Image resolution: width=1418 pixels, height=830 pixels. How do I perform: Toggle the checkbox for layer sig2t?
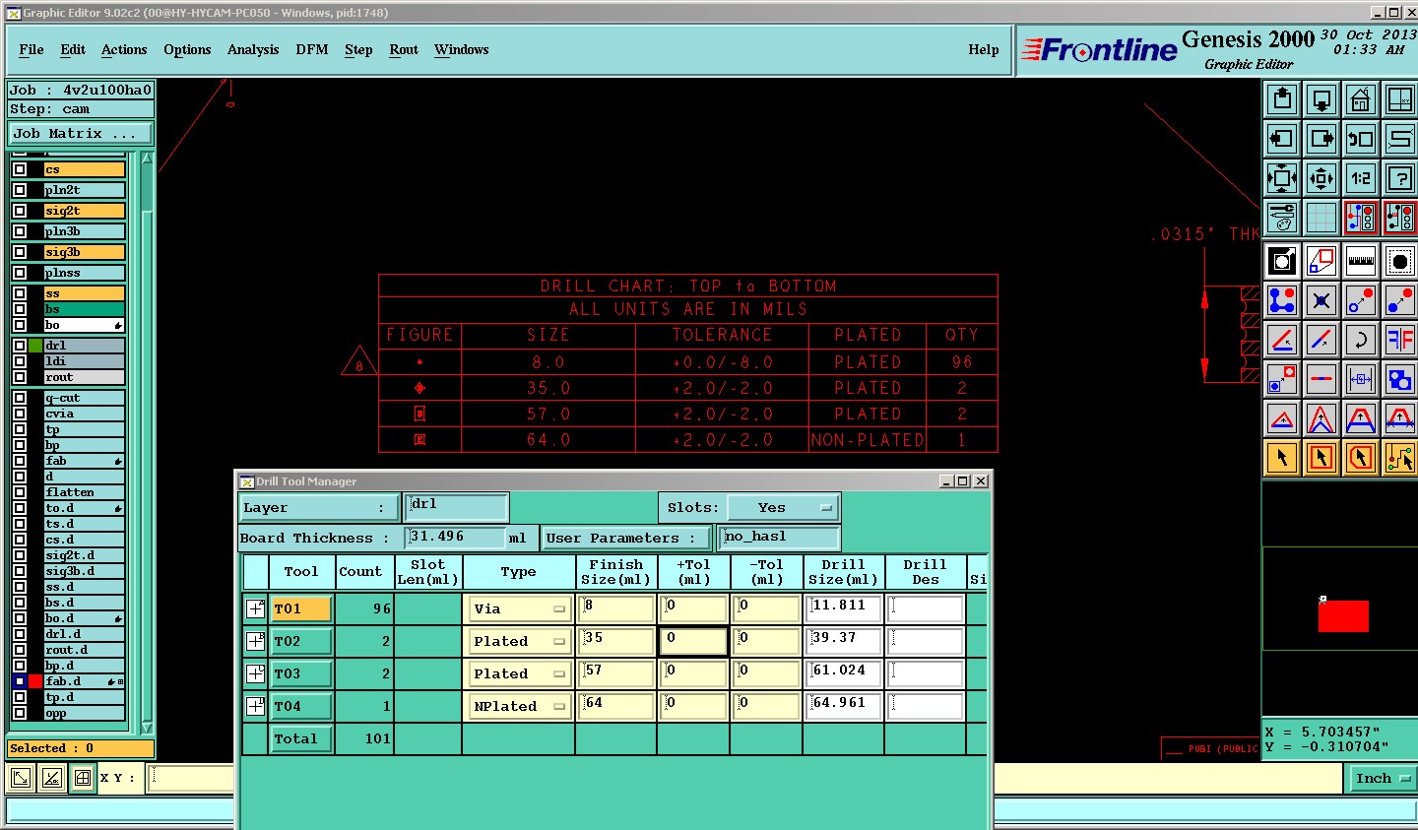[19, 211]
